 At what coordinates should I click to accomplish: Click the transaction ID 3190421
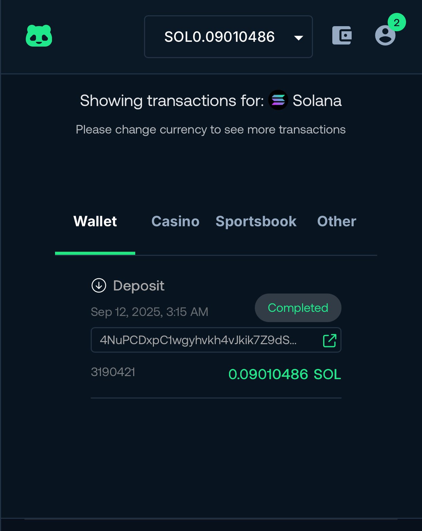(113, 372)
